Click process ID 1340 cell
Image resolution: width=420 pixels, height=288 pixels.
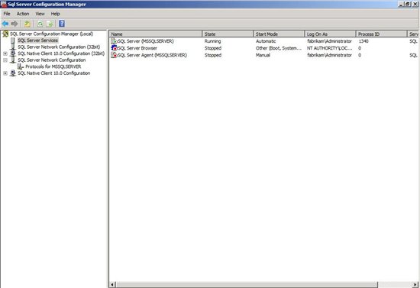363,41
